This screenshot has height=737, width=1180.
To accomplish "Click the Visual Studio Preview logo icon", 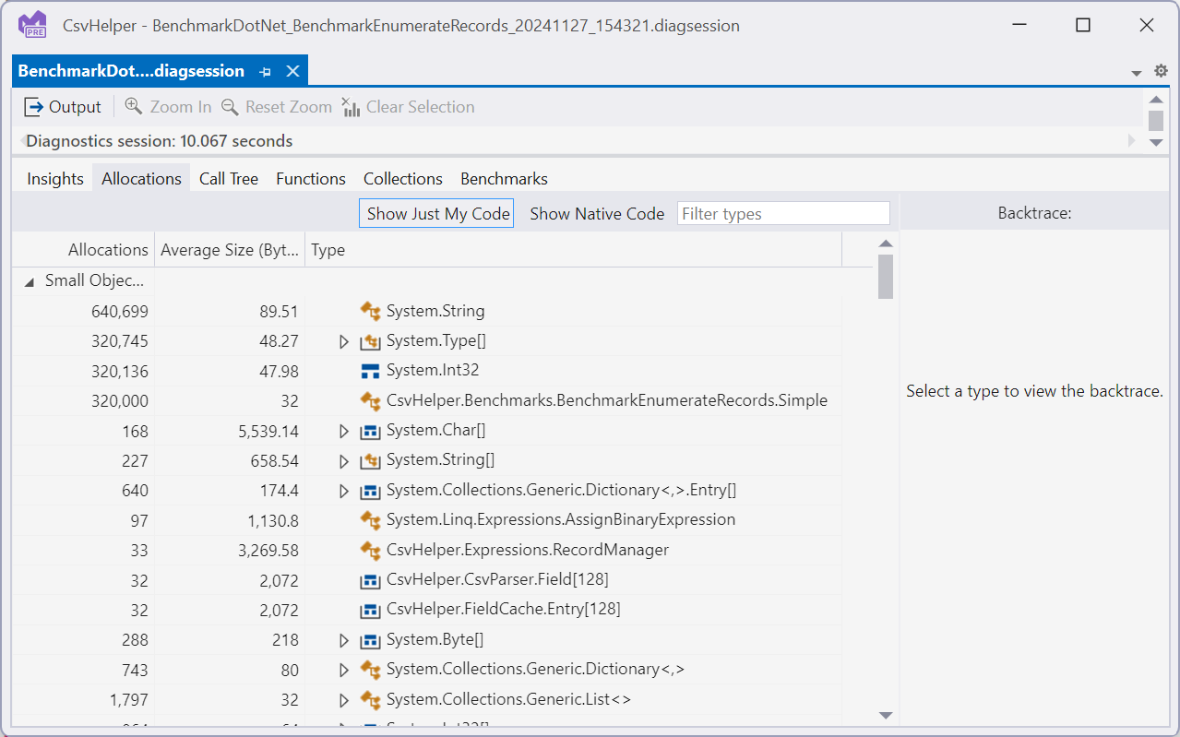I will coord(32,25).
